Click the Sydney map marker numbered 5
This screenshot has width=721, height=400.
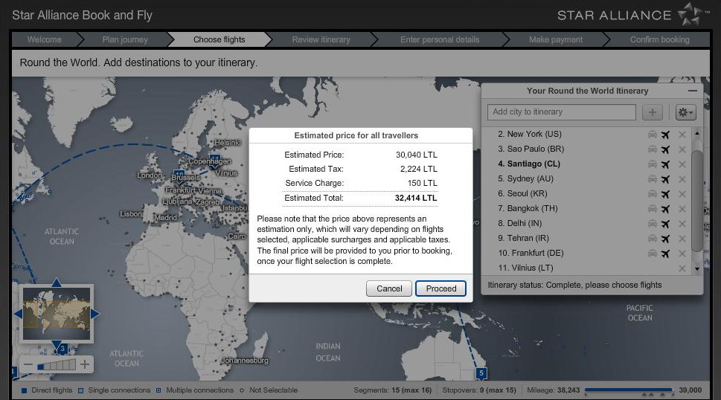pyautogui.click(x=481, y=373)
